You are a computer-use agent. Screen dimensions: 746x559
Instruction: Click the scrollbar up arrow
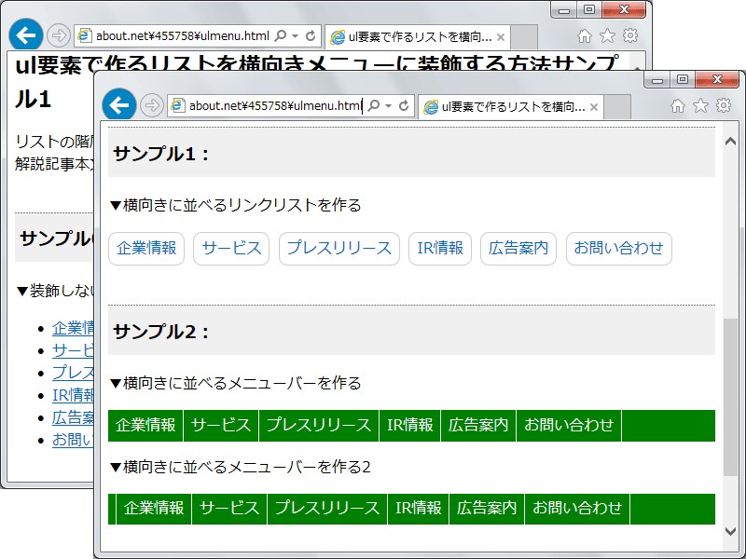pyautogui.click(x=732, y=141)
